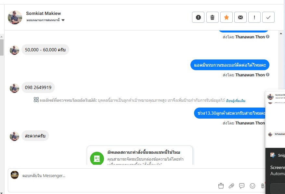This screenshot has width=285, height=194.
Task: Mark conversation as spam with octagon icon
Action: (x=198, y=18)
